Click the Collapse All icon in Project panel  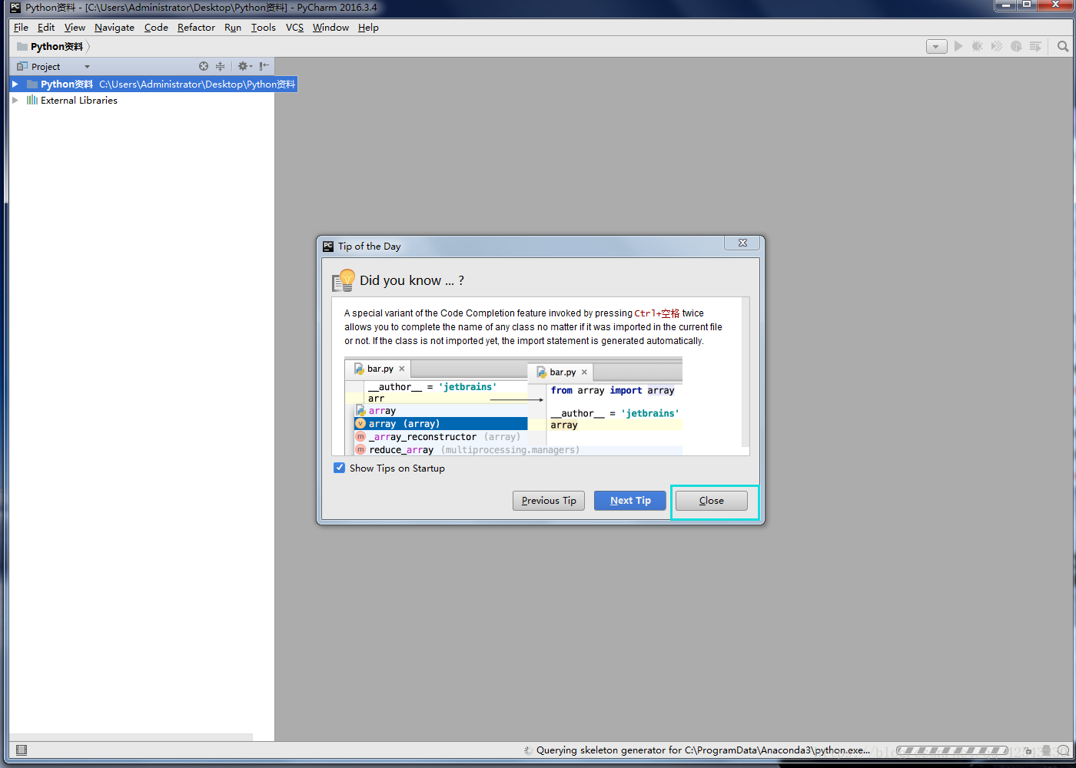pyautogui.click(x=221, y=66)
